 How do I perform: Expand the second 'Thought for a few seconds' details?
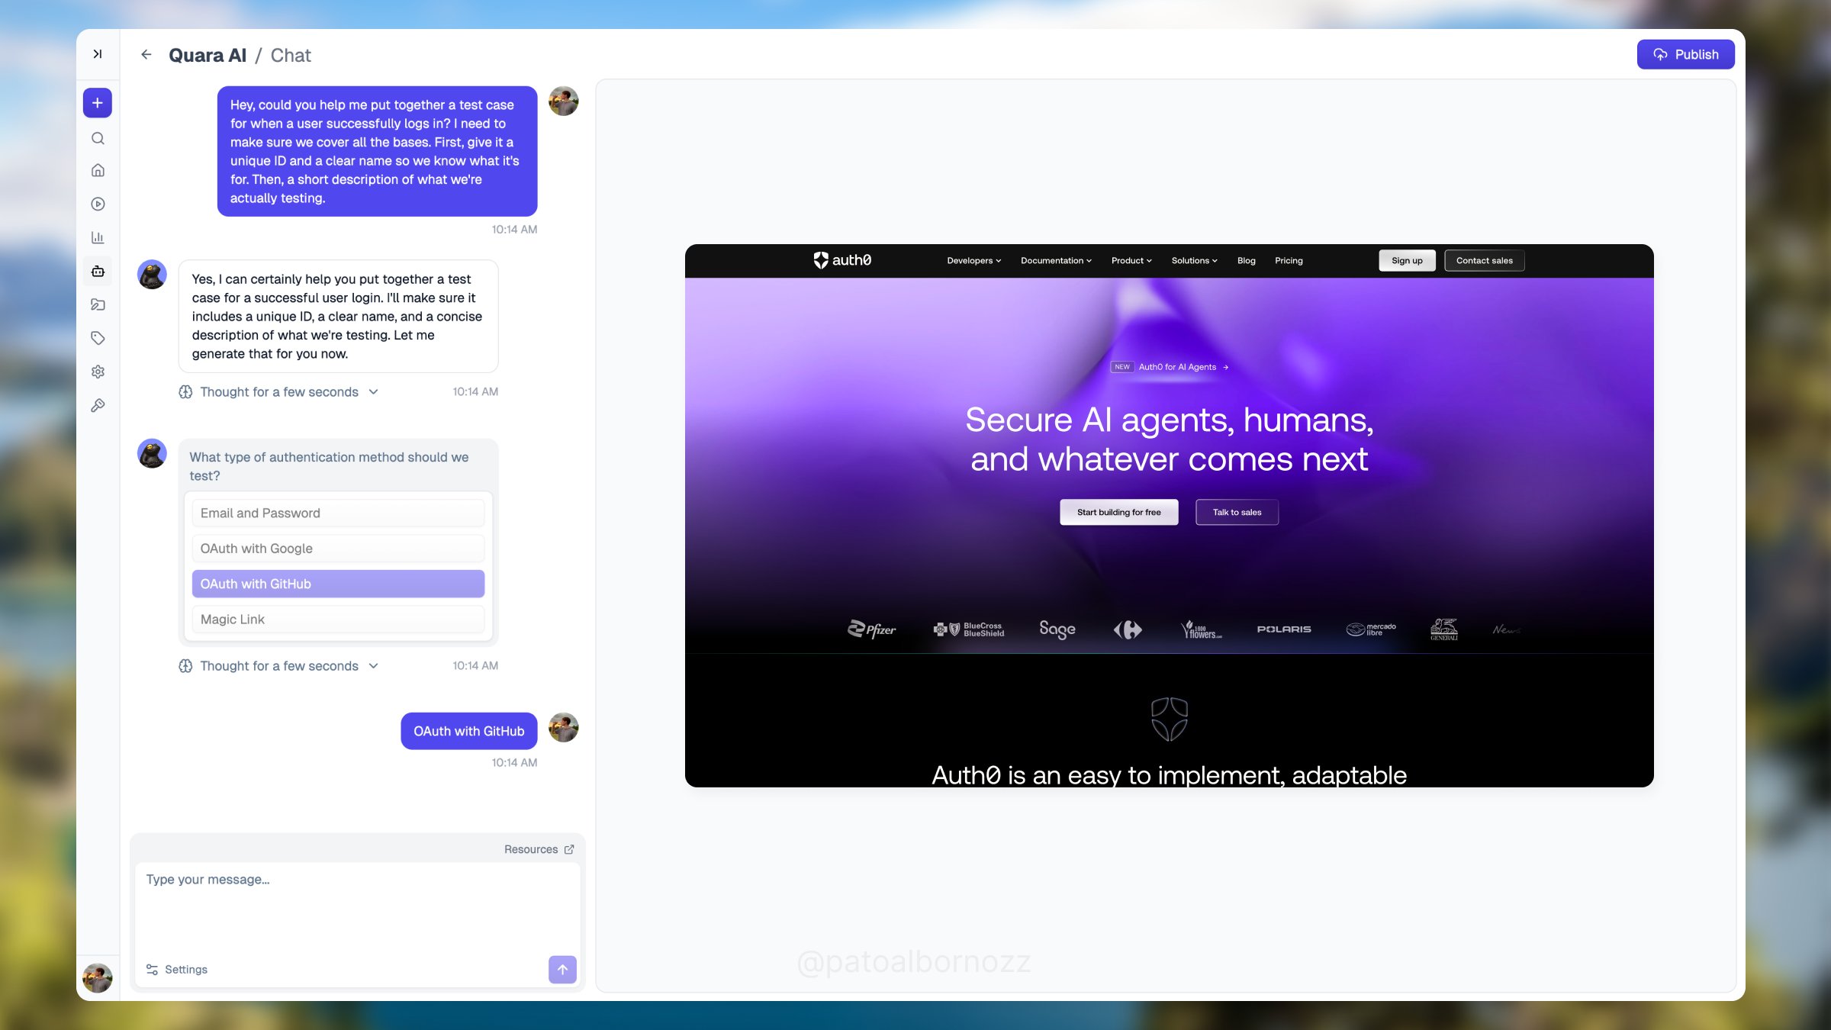[x=279, y=665]
